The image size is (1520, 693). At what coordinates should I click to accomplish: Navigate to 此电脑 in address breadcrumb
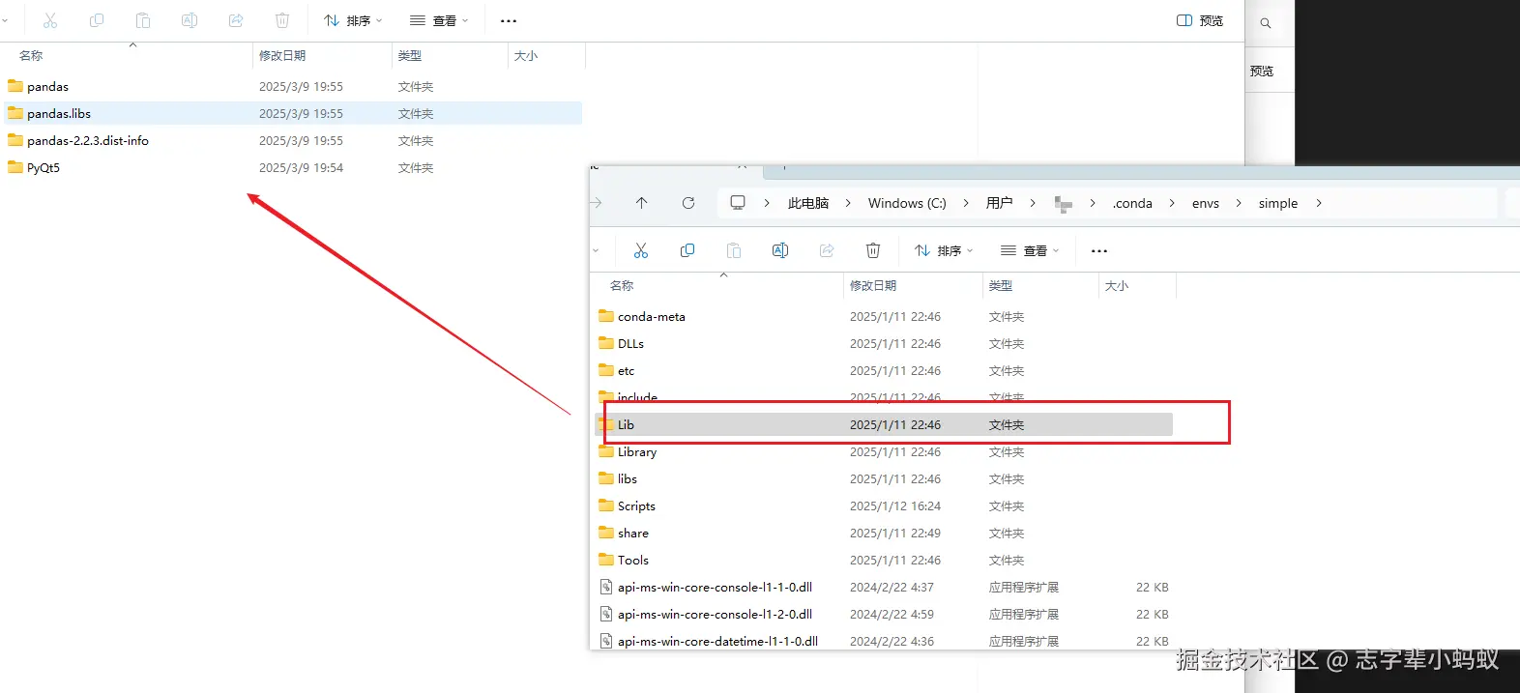pyautogui.click(x=808, y=203)
